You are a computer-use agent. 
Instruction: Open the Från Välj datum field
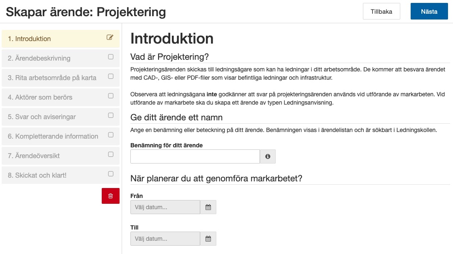[165, 207]
